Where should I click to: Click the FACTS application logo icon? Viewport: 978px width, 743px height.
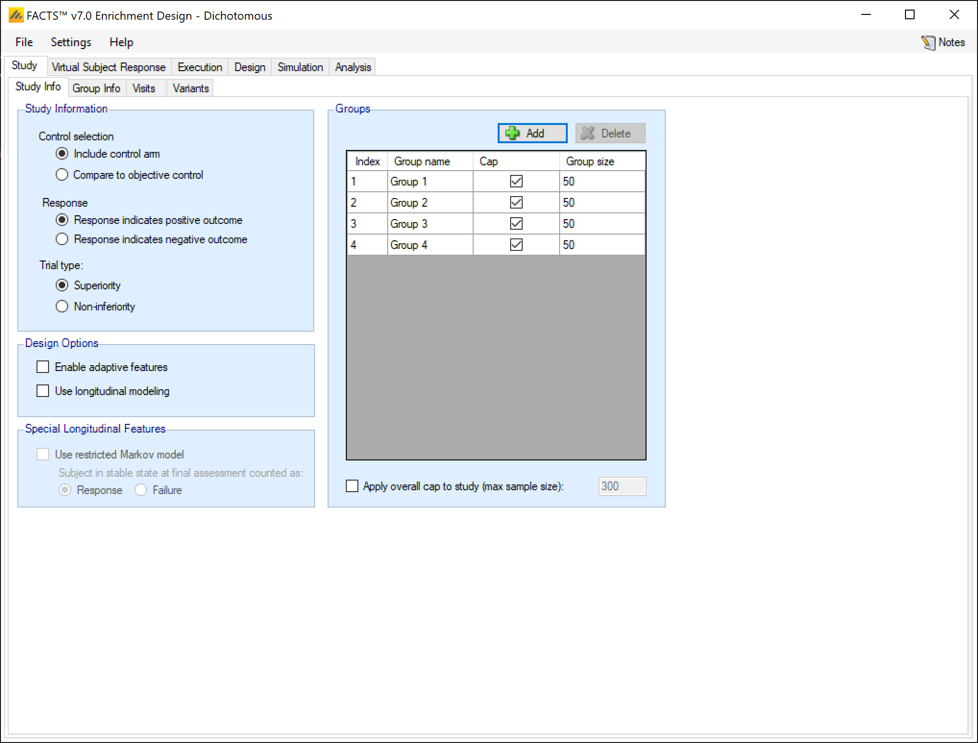point(16,15)
